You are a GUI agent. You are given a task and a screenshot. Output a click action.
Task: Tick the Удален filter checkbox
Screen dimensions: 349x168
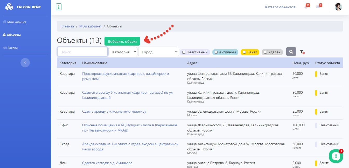coord(265,52)
